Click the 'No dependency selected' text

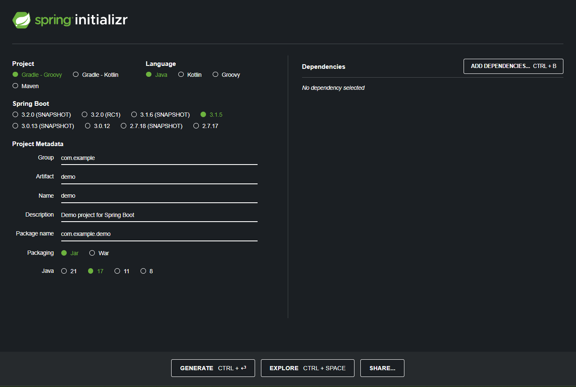333,88
